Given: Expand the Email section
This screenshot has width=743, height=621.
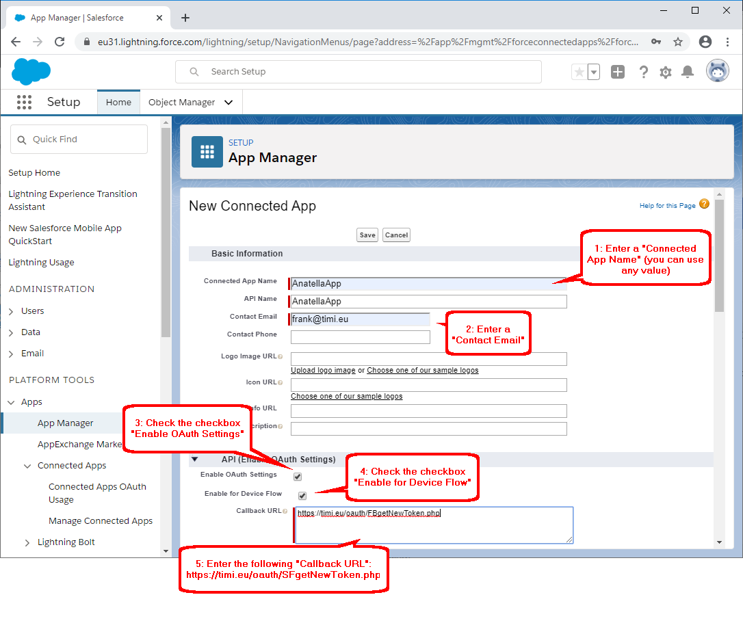Looking at the screenshot, I should (x=11, y=354).
